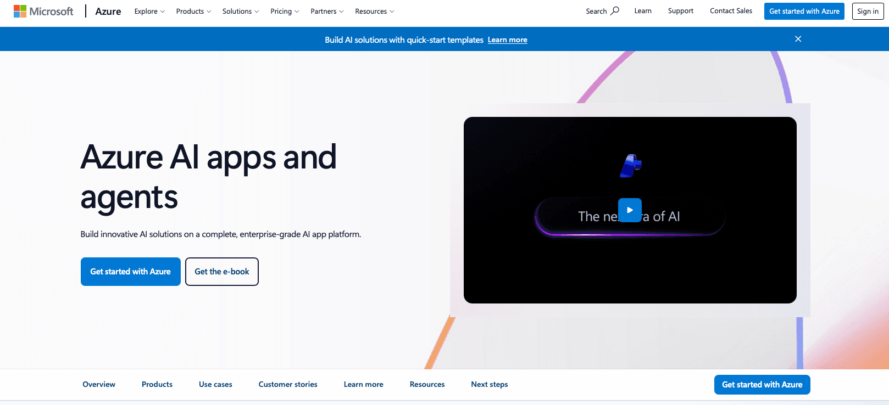Click the Sign in button
Viewport: 889px width, 405px height.
point(868,11)
